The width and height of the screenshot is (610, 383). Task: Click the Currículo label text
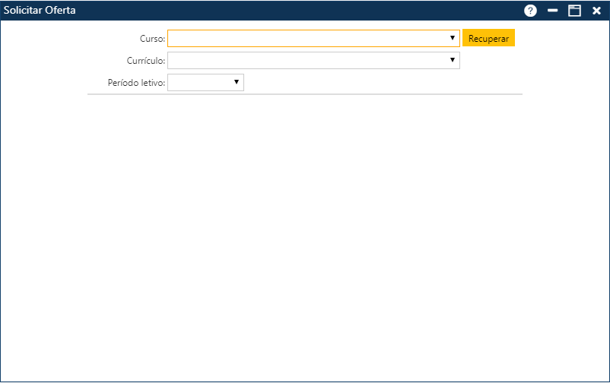coord(146,60)
